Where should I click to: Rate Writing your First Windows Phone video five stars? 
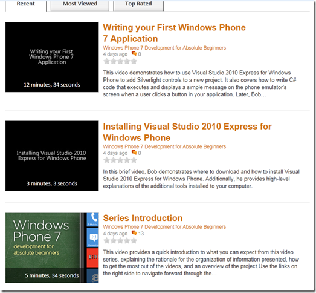134,61
